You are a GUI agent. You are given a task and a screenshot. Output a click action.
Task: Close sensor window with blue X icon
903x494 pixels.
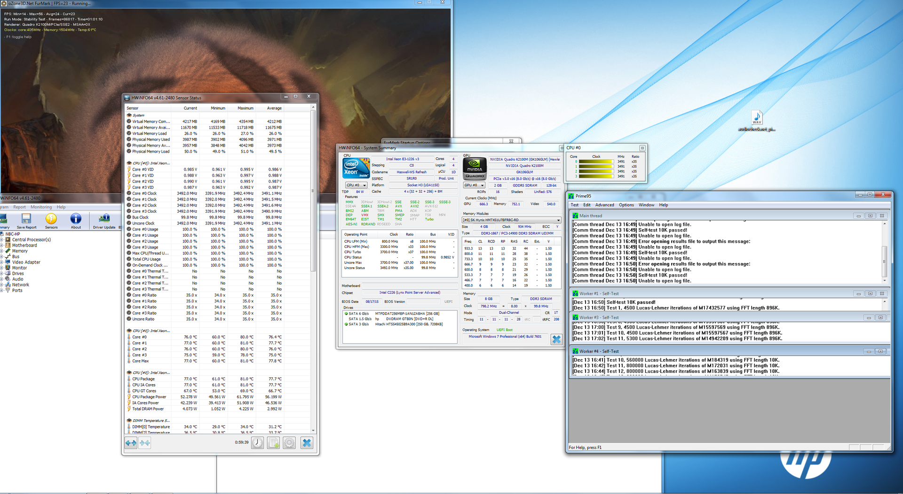point(307,443)
